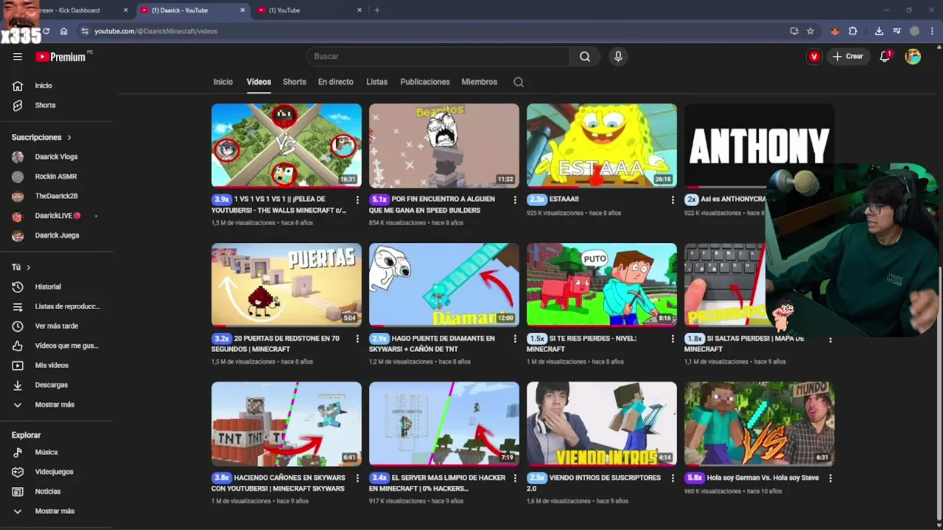Click the YouTube Premium logo
Viewport: 943px width, 530px height.
[60, 57]
